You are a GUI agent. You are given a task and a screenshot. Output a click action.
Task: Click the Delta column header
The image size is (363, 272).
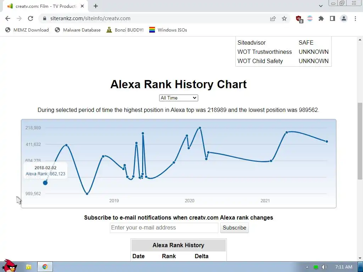tap(201, 256)
